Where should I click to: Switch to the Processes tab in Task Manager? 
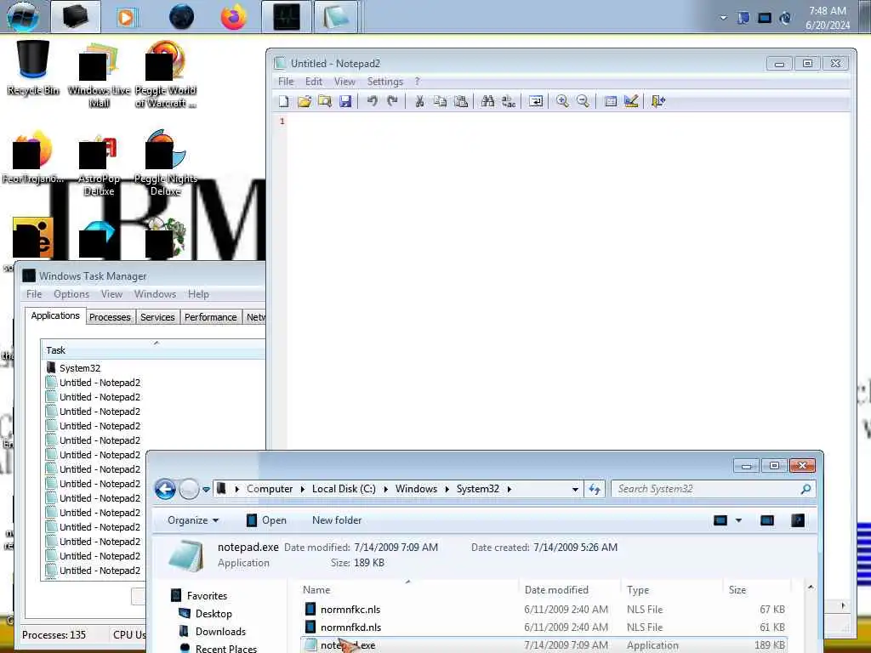point(110,317)
